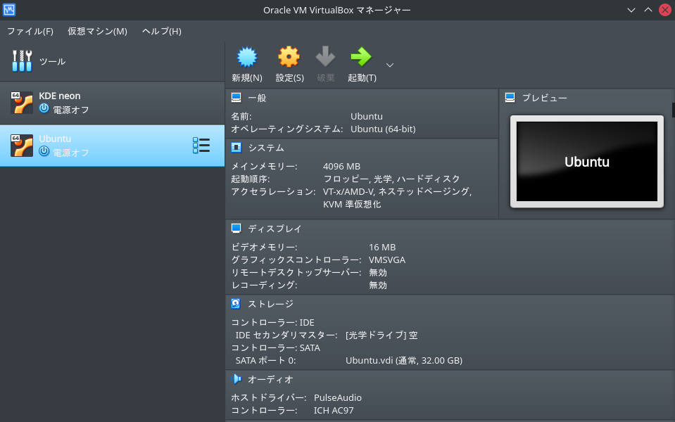The width and height of the screenshot is (675, 422).
Task: Click the KVM 準仮想化 text
Action: tap(352, 205)
